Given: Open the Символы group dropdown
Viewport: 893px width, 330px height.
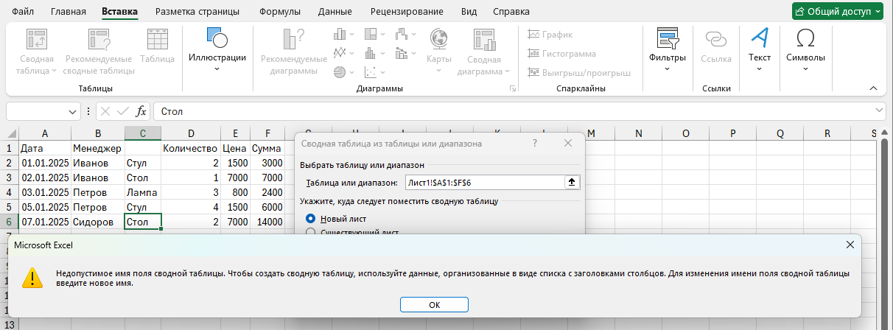Looking at the screenshot, I should point(805,50).
